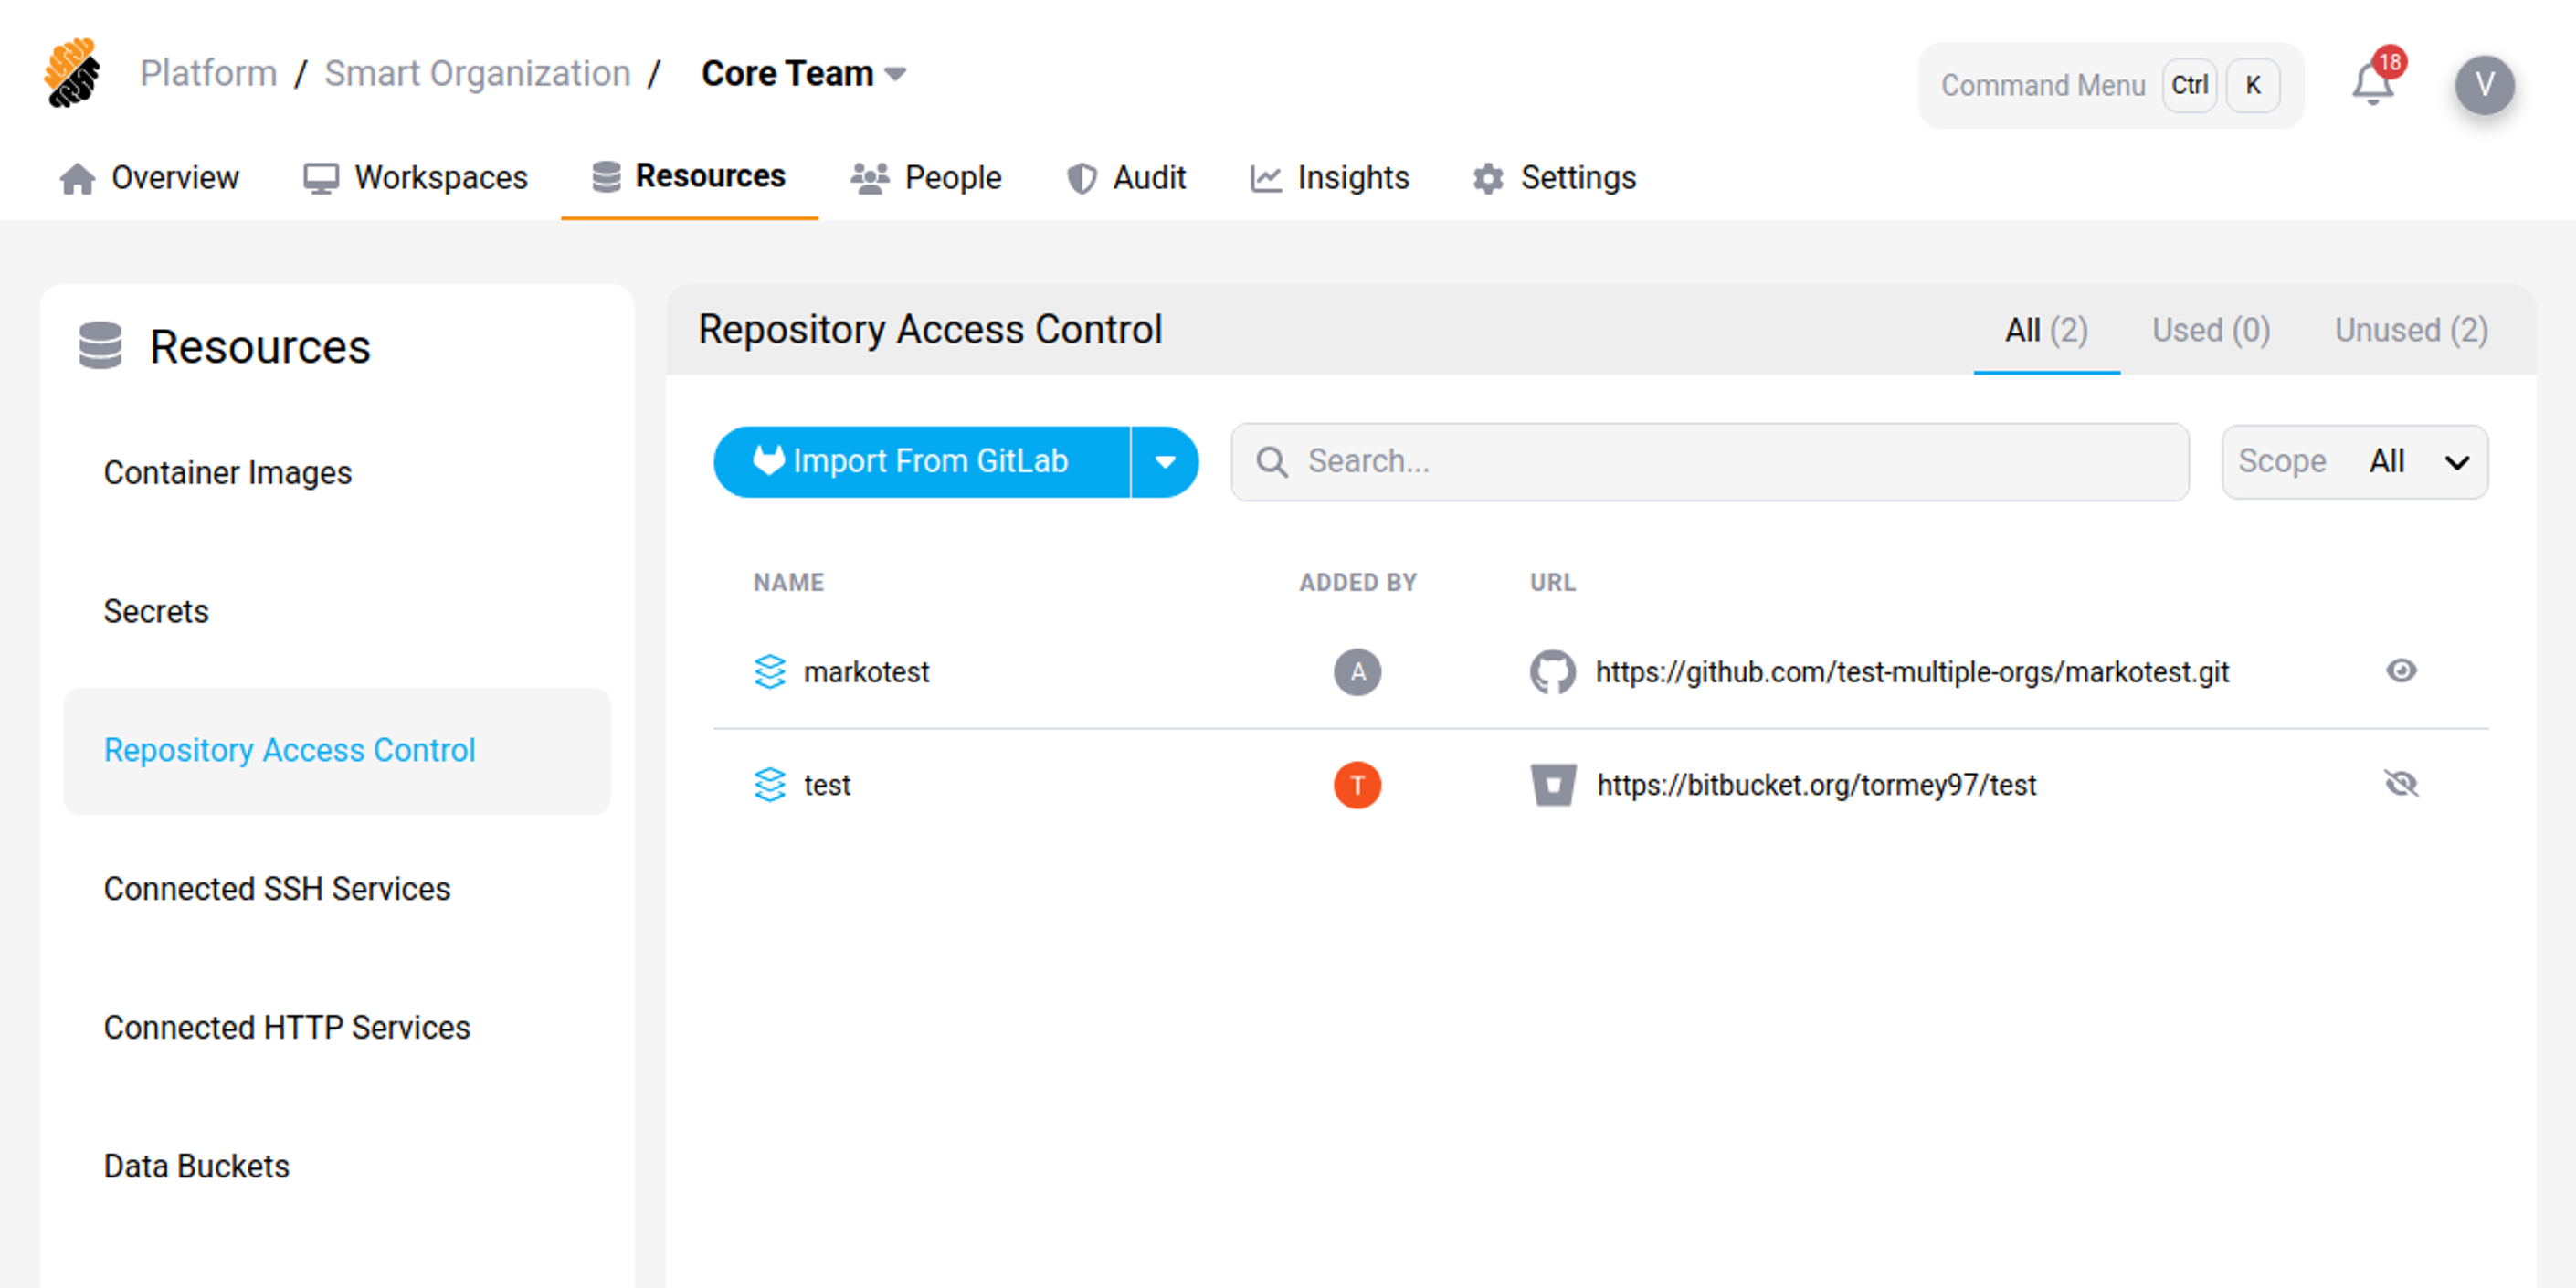Open Connected SSH Services in sidebar

[277, 888]
